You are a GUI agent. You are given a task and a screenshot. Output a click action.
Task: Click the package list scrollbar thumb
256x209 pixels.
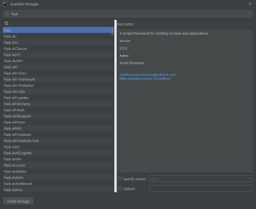[x=112, y=31]
